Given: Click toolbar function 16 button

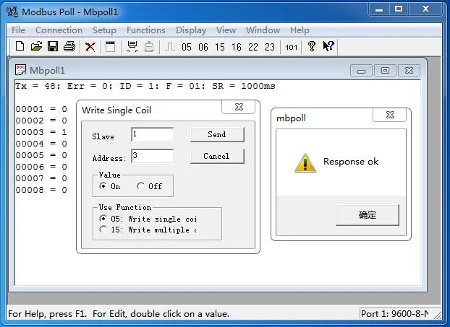Looking at the screenshot, I should click(237, 47).
